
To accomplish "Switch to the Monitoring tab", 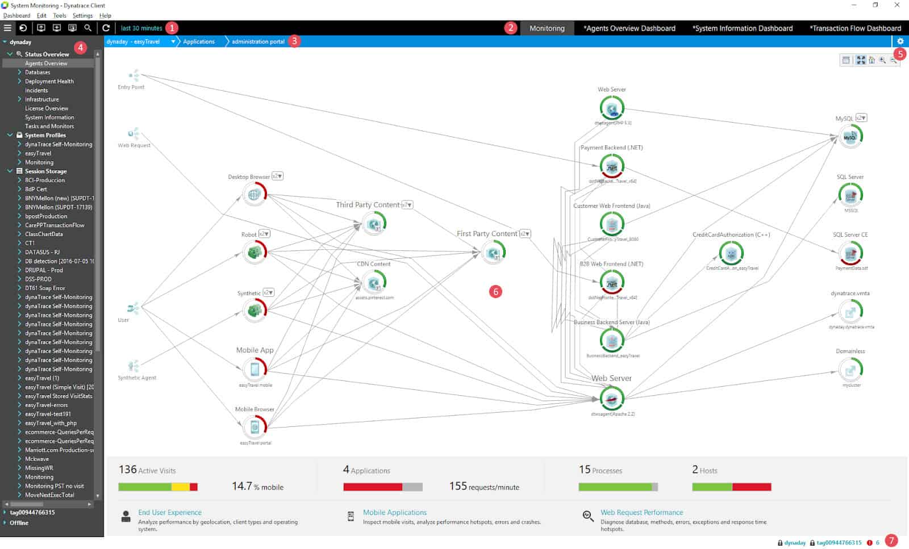I will click(547, 28).
